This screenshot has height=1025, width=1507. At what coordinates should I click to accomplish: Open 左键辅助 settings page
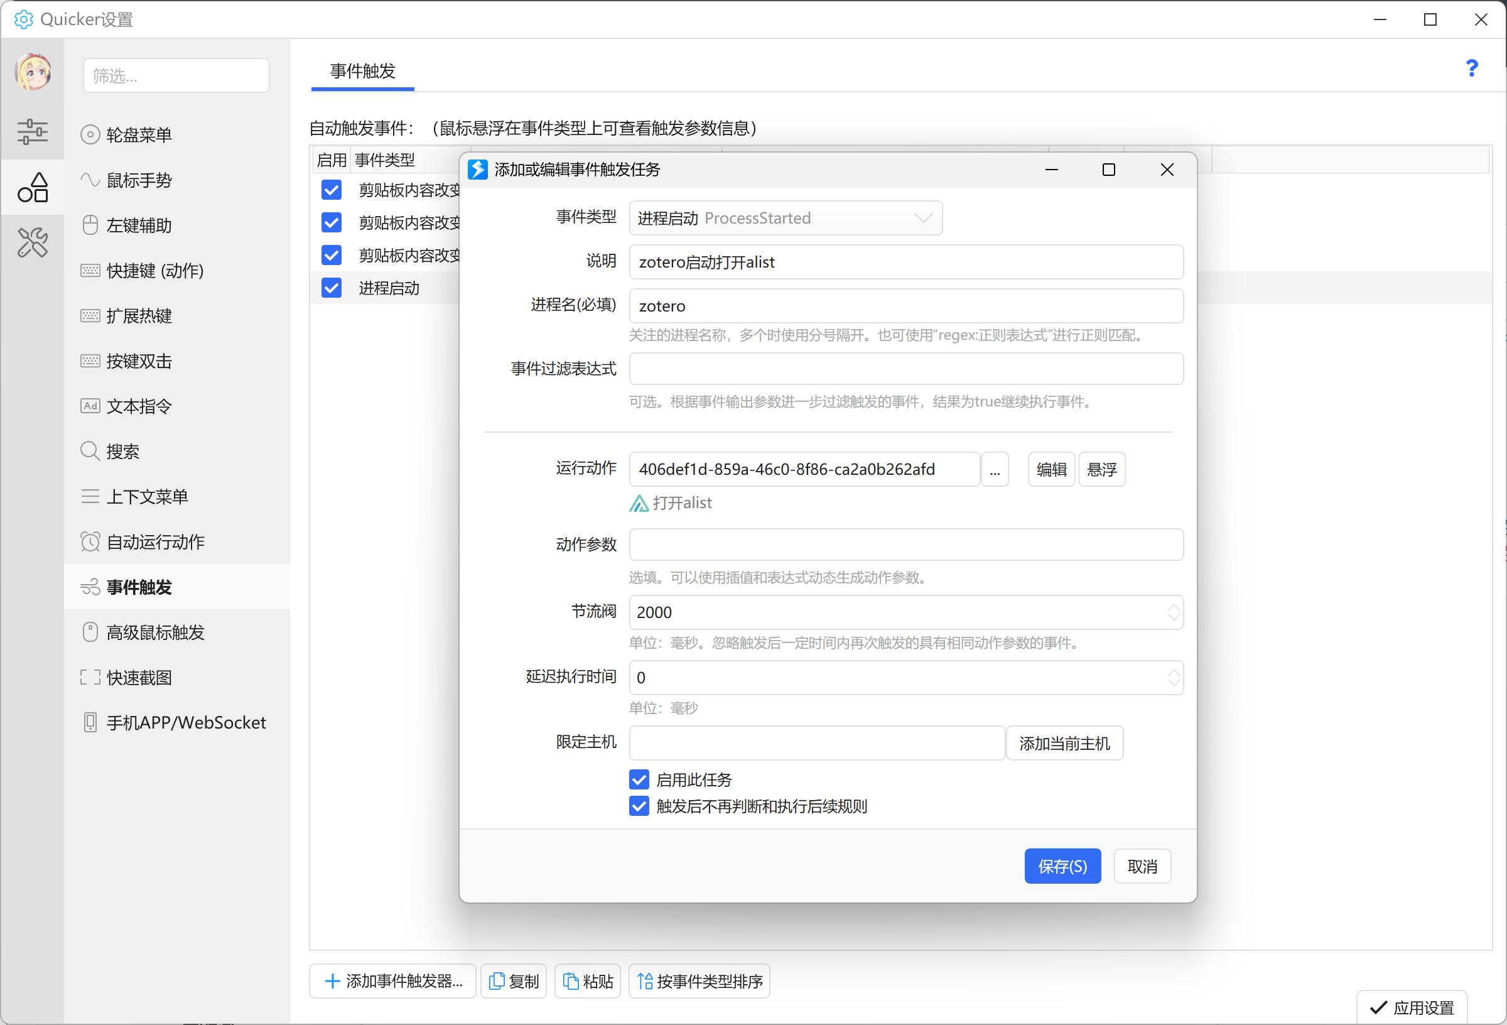[176, 225]
